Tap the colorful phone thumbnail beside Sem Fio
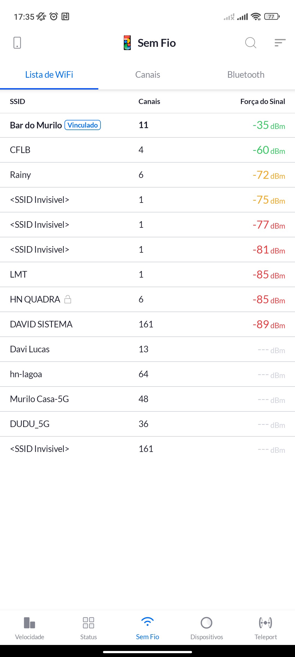 pyautogui.click(x=127, y=43)
